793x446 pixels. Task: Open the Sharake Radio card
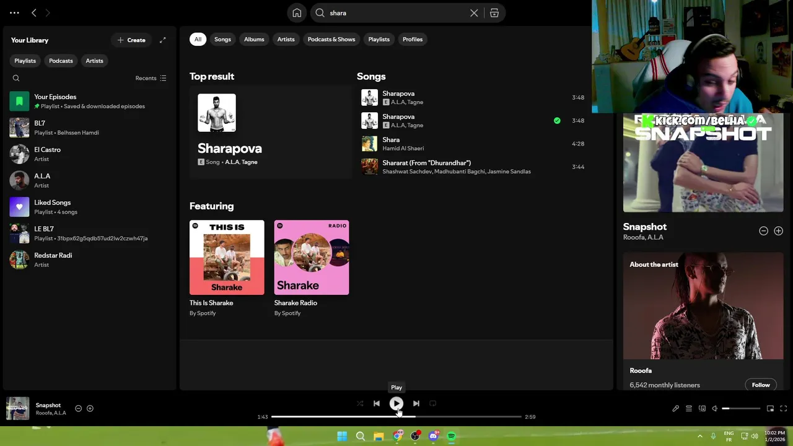[x=312, y=268]
